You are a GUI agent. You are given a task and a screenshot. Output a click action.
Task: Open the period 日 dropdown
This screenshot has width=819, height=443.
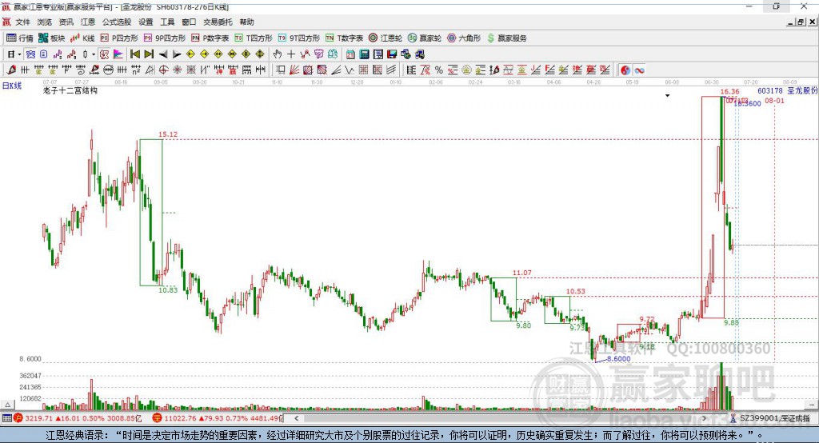tap(13, 54)
